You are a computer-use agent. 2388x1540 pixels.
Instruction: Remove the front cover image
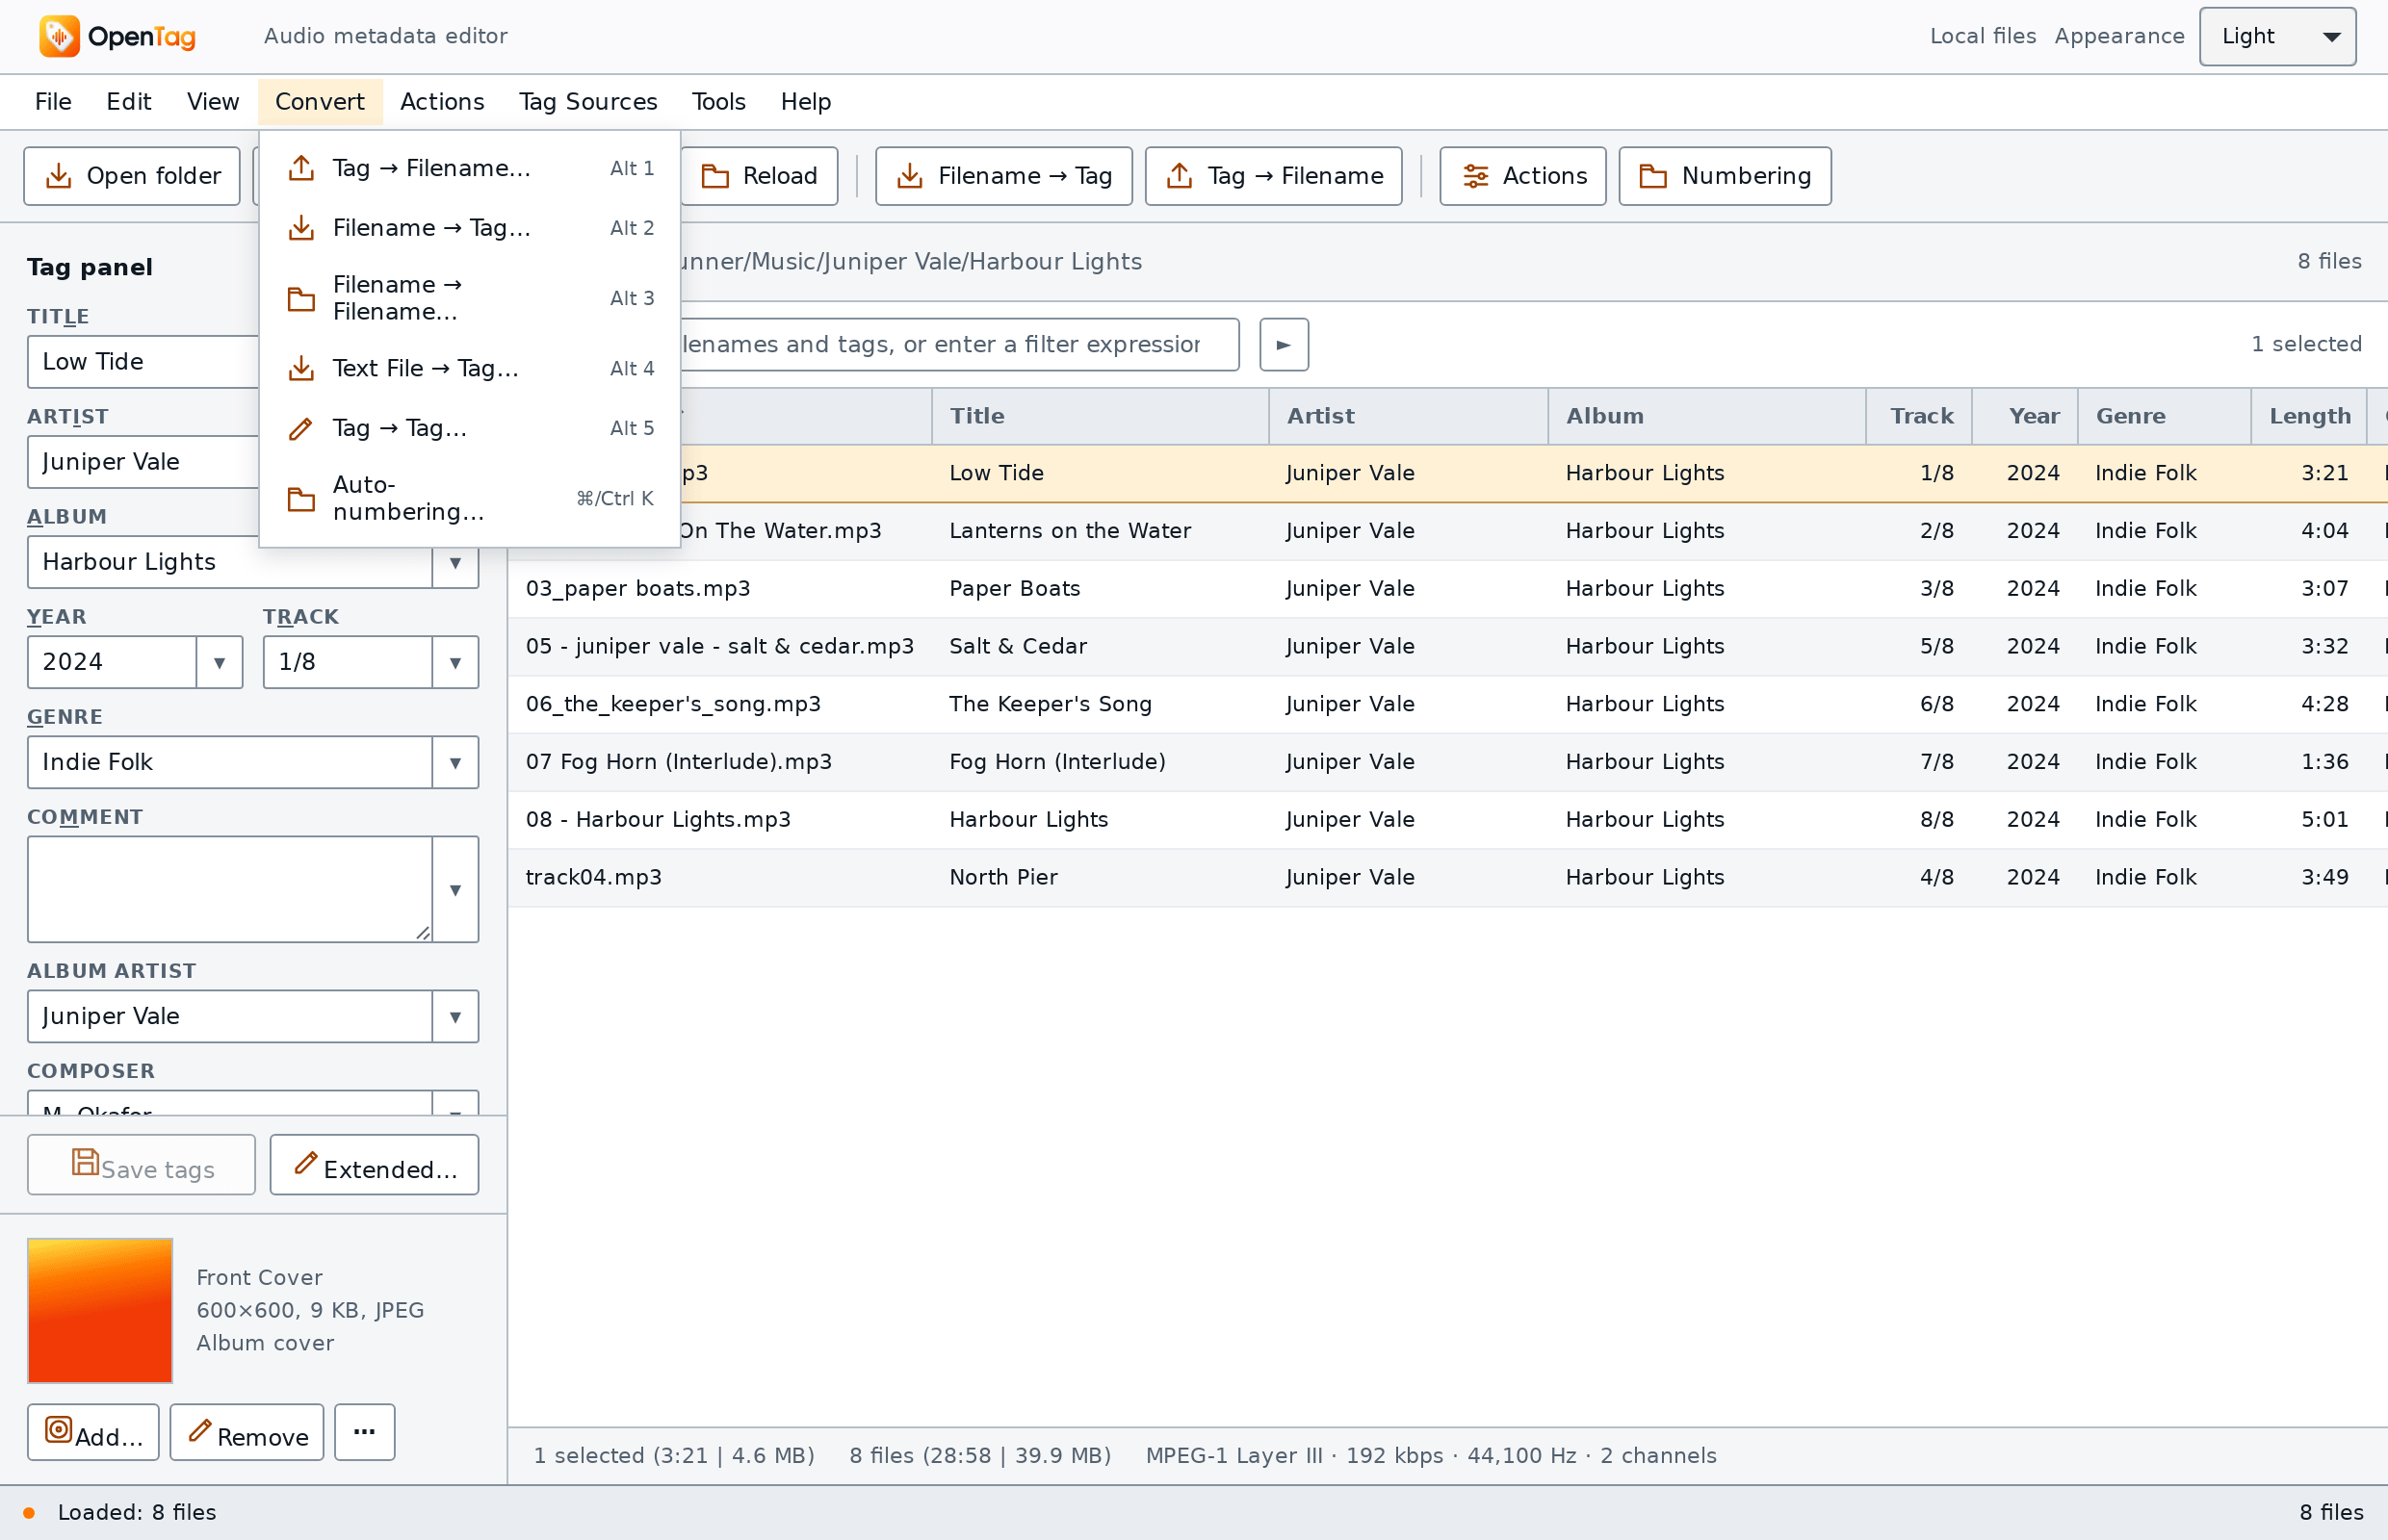247,1432
